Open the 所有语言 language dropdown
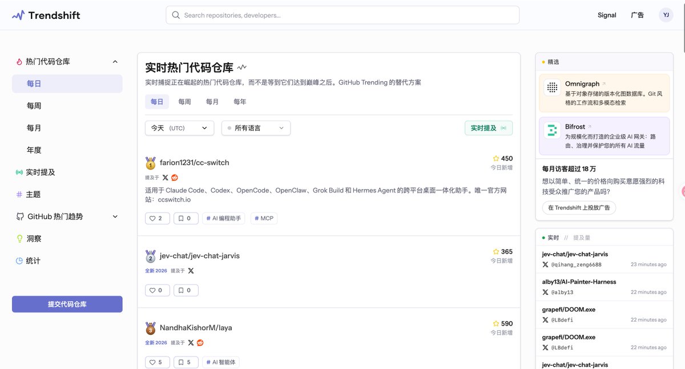Screen dimensions: 685x369 click(256, 128)
